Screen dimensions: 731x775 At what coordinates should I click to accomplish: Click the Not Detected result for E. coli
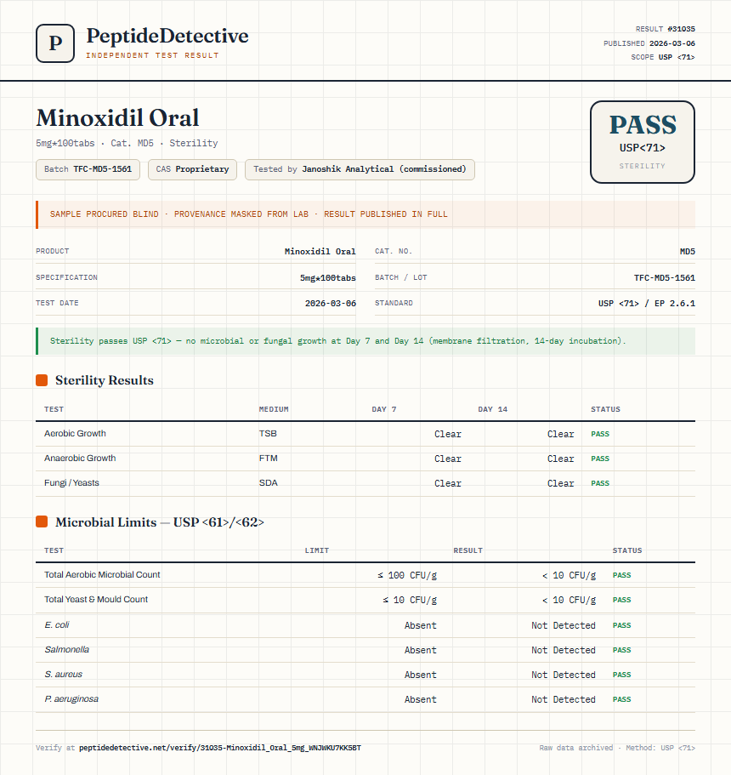(563, 625)
